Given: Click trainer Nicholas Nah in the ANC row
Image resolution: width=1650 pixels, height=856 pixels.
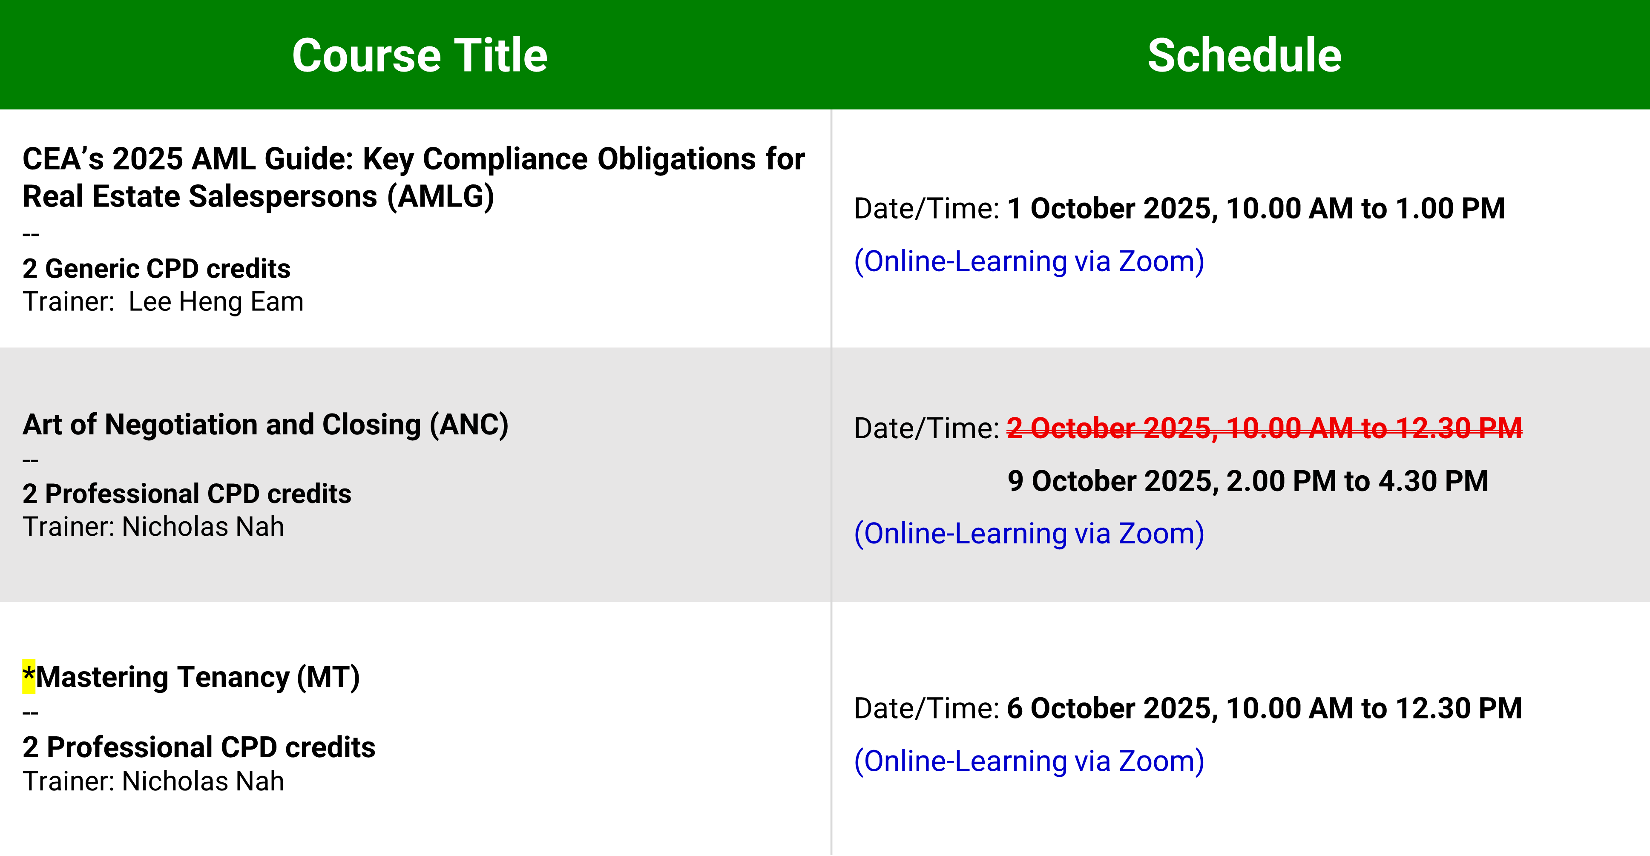Looking at the screenshot, I should pos(202,527).
